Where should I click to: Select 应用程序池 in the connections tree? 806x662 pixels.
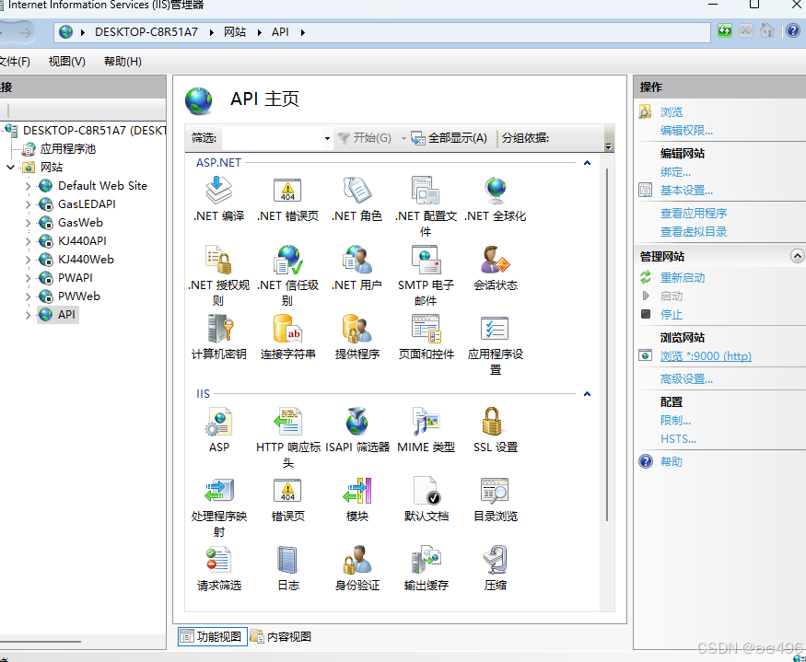(68, 149)
